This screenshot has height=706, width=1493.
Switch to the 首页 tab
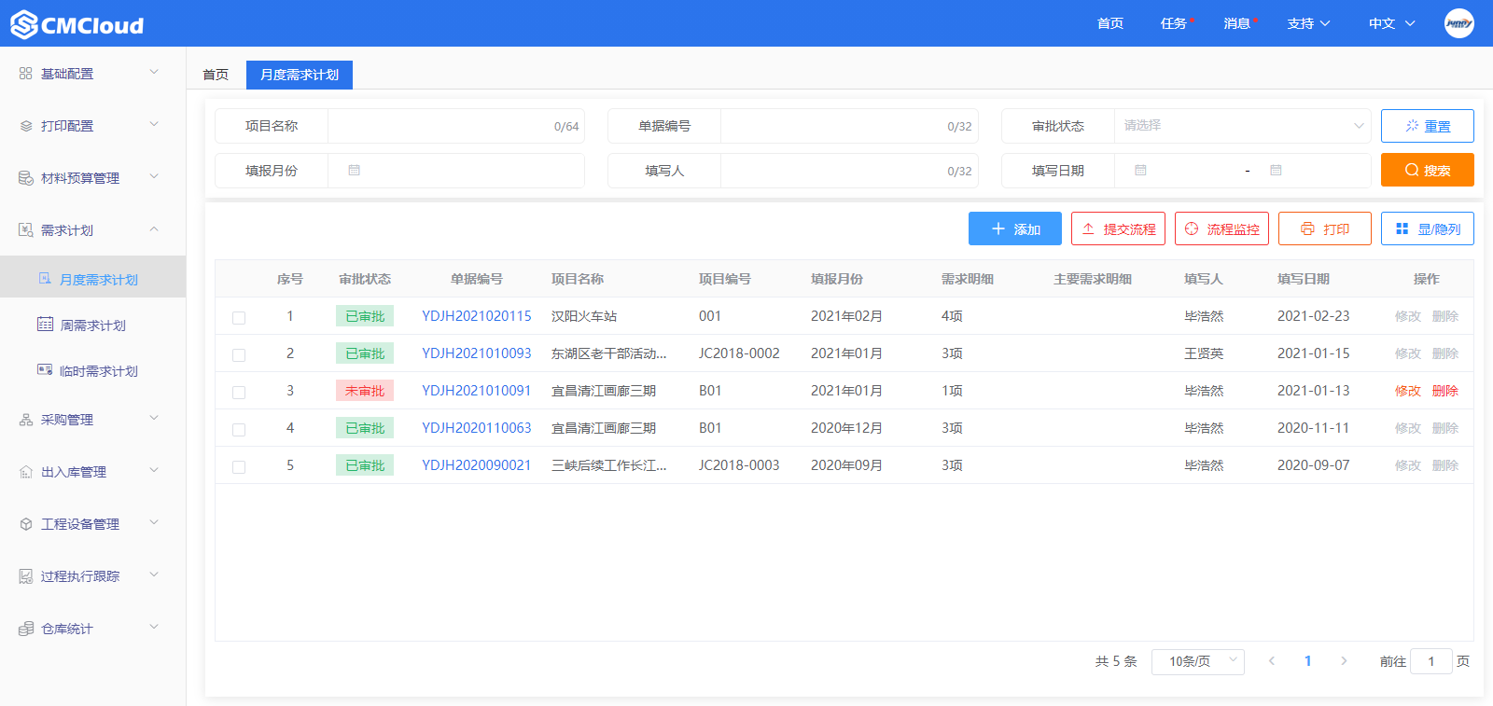pyautogui.click(x=216, y=75)
